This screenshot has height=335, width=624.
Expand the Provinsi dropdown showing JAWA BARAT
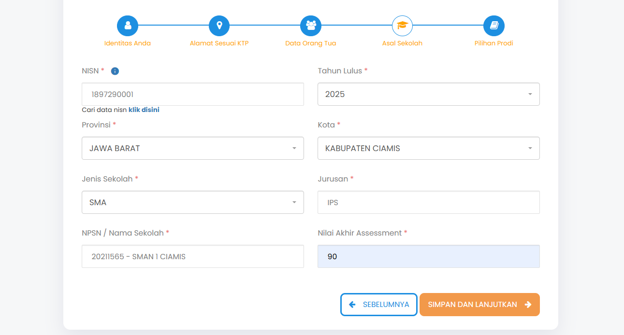coord(192,148)
